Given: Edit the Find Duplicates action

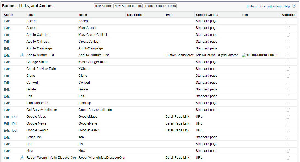Looking at the screenshot, I should (7, 103).
